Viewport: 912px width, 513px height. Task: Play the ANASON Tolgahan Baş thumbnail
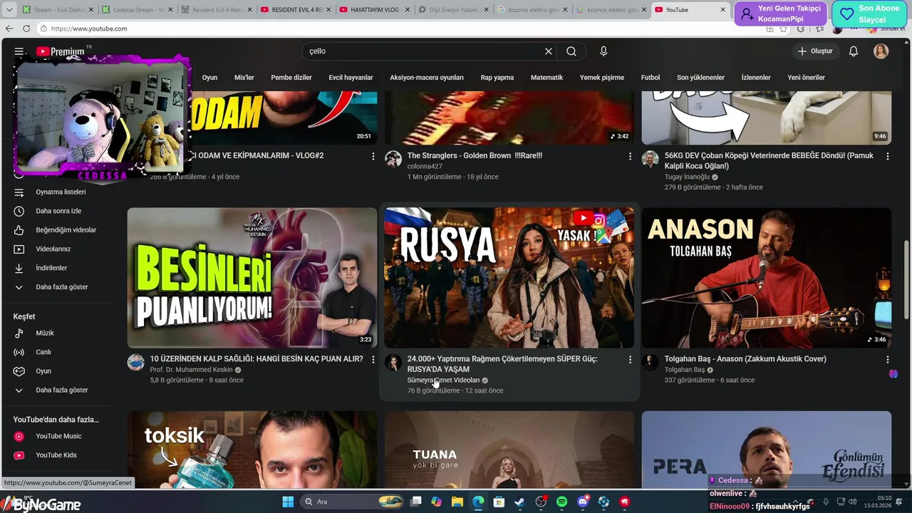tap(766, 278)
